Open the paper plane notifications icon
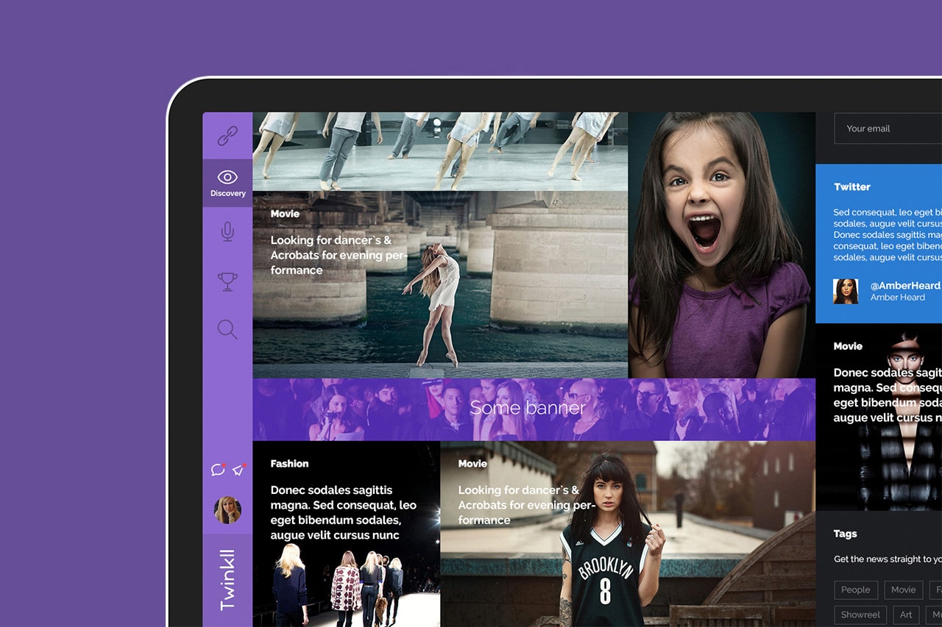 [x=238, y=469]
